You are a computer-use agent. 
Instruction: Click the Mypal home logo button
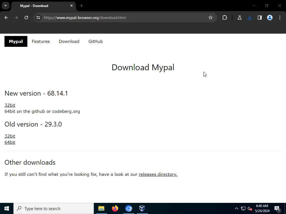click(16, 41)
